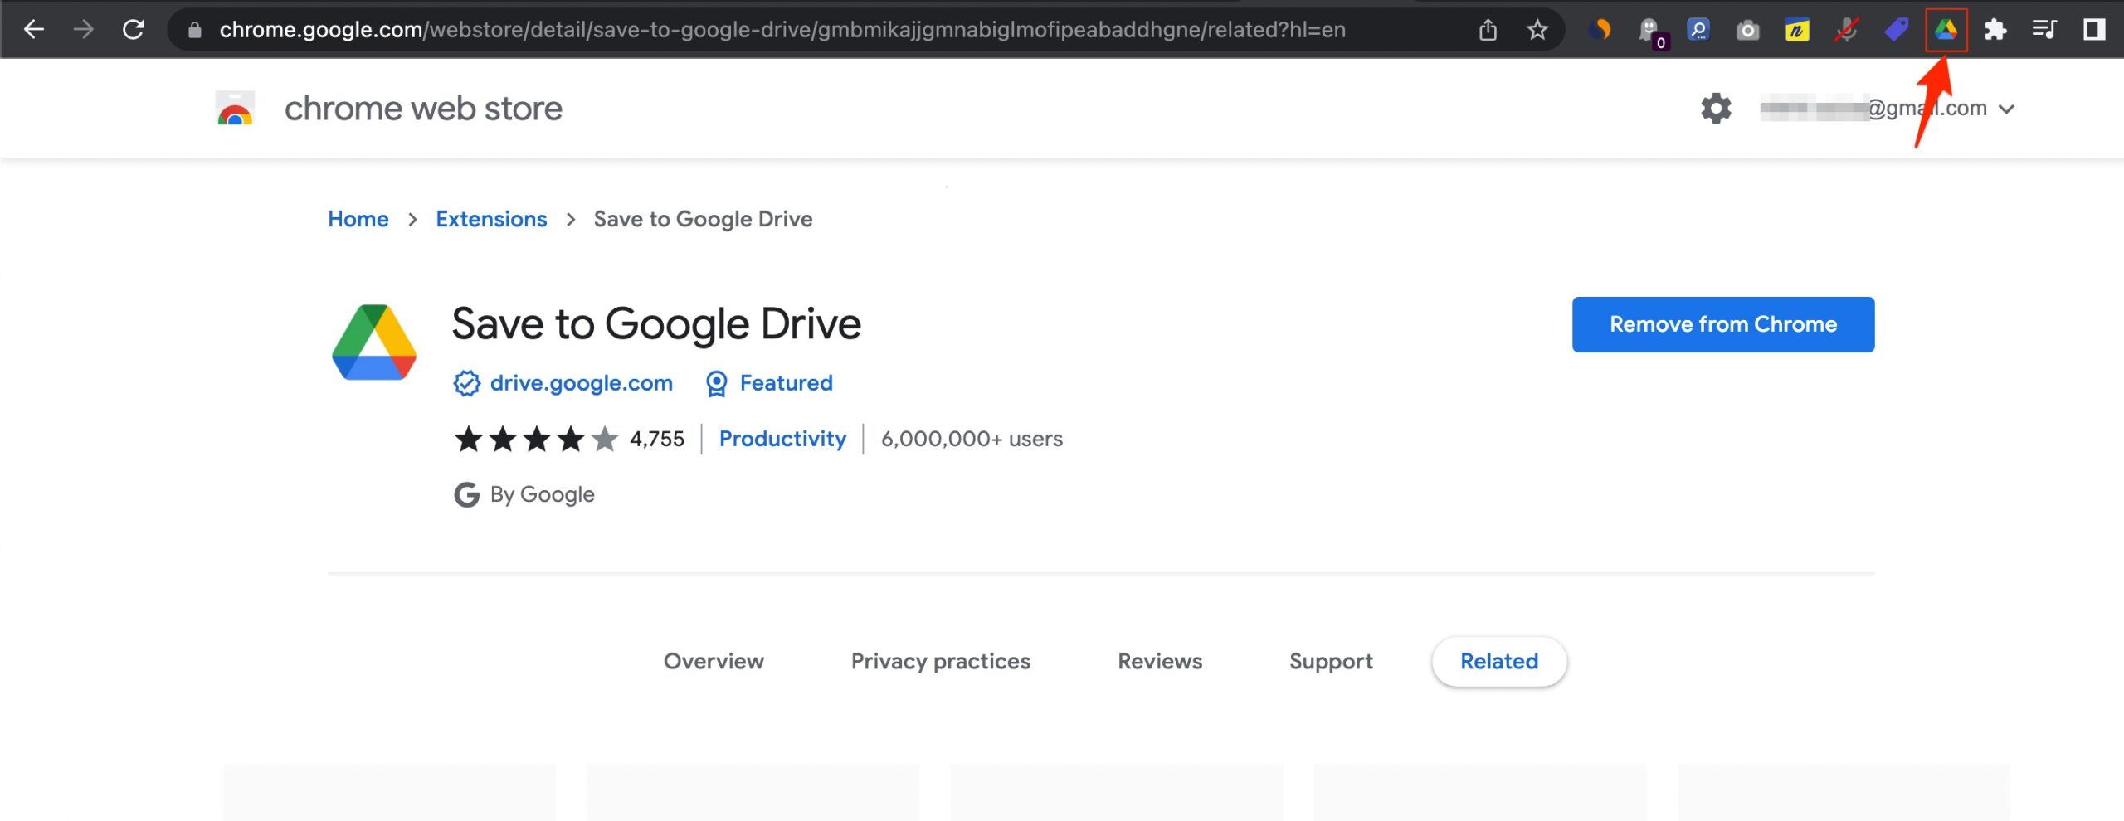Open the screenshot camera extension icon

pos(1747,30)
